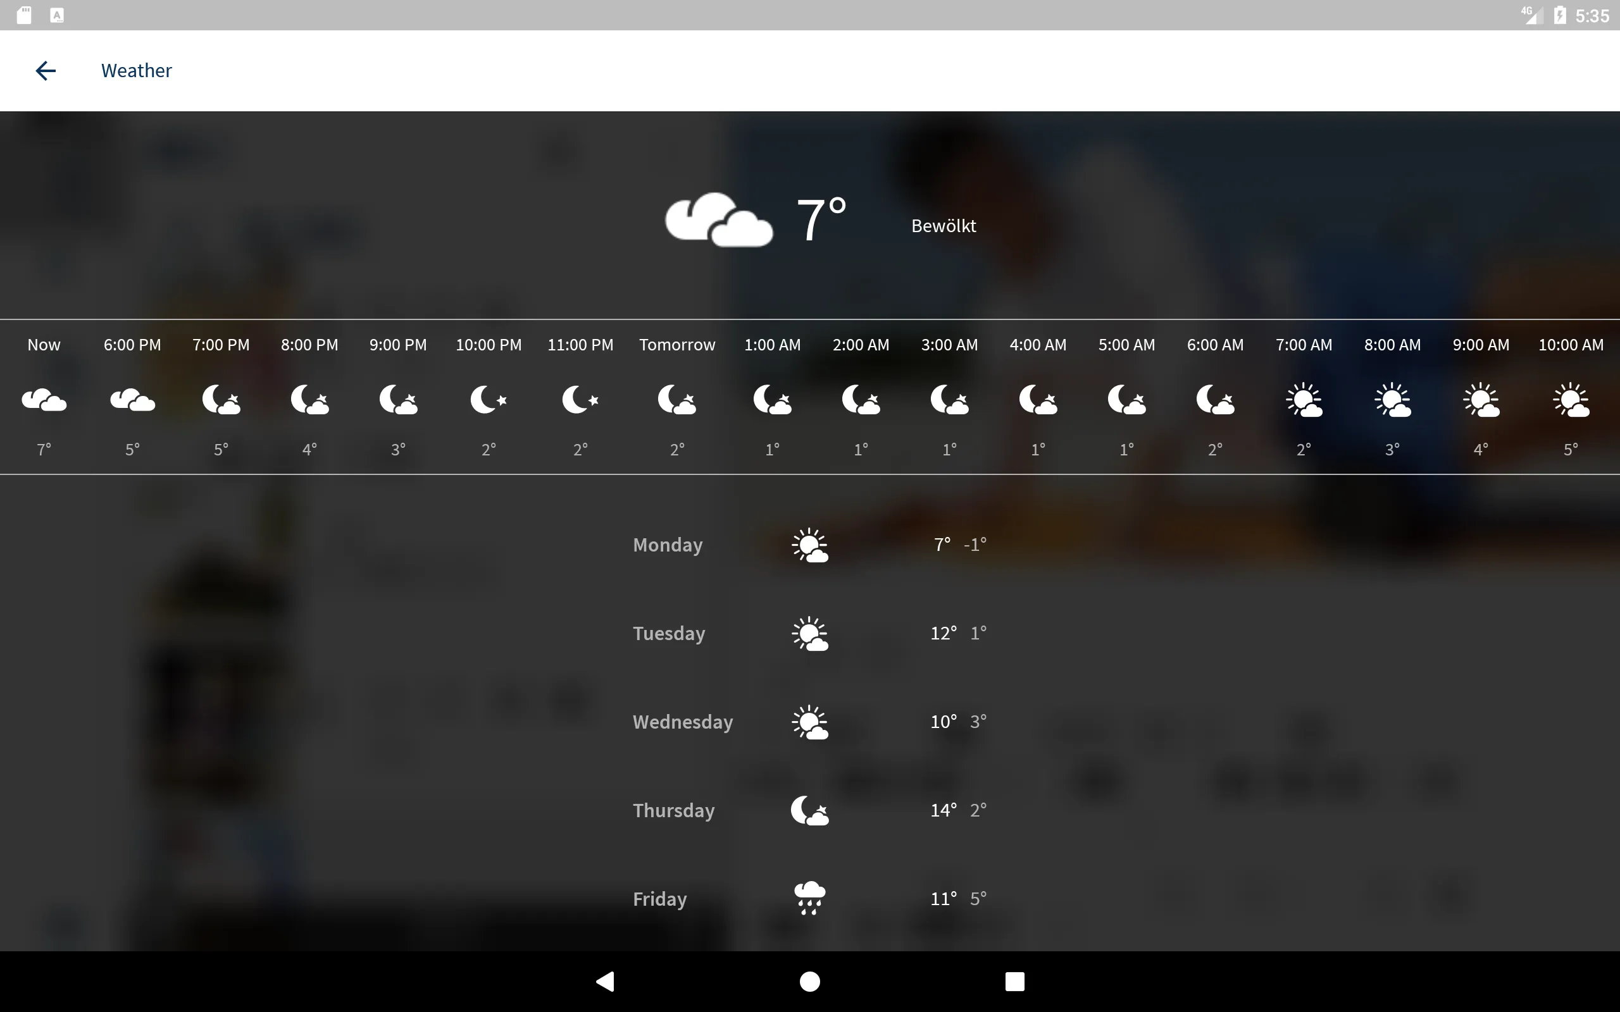Toggle the Tomorrow midnight forecast entry
This screenshot has height=1012, width=1620.
pos(676,397)
